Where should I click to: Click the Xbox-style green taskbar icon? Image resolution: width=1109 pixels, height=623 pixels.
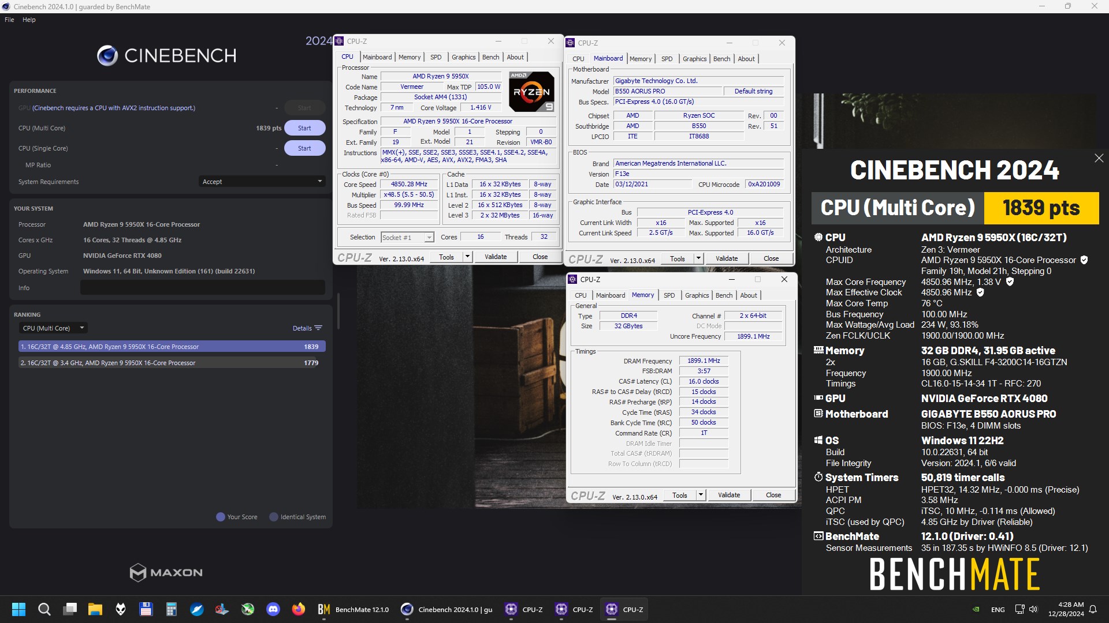point(248,609)
